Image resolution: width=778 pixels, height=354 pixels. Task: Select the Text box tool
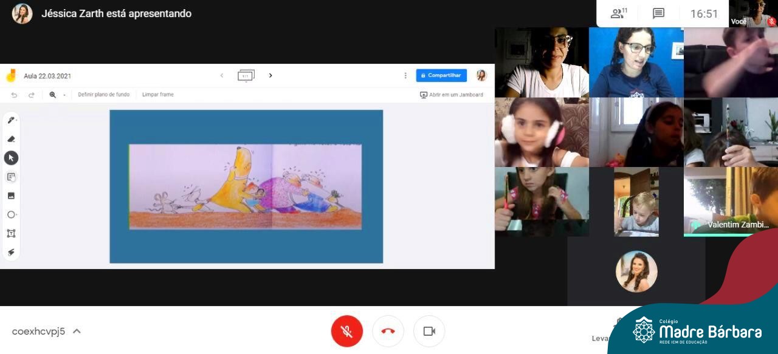click(x=11, y=233)
